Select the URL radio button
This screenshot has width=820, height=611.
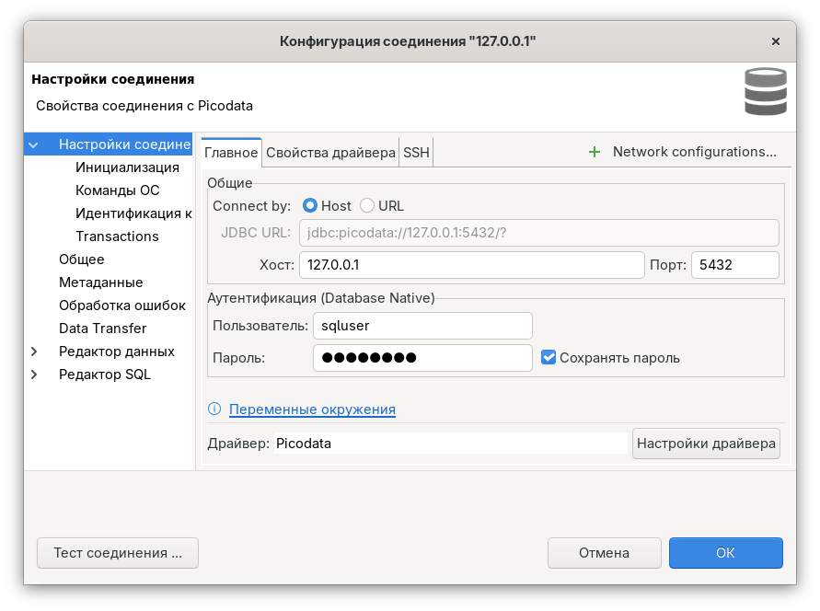click(x=367, y=206)
